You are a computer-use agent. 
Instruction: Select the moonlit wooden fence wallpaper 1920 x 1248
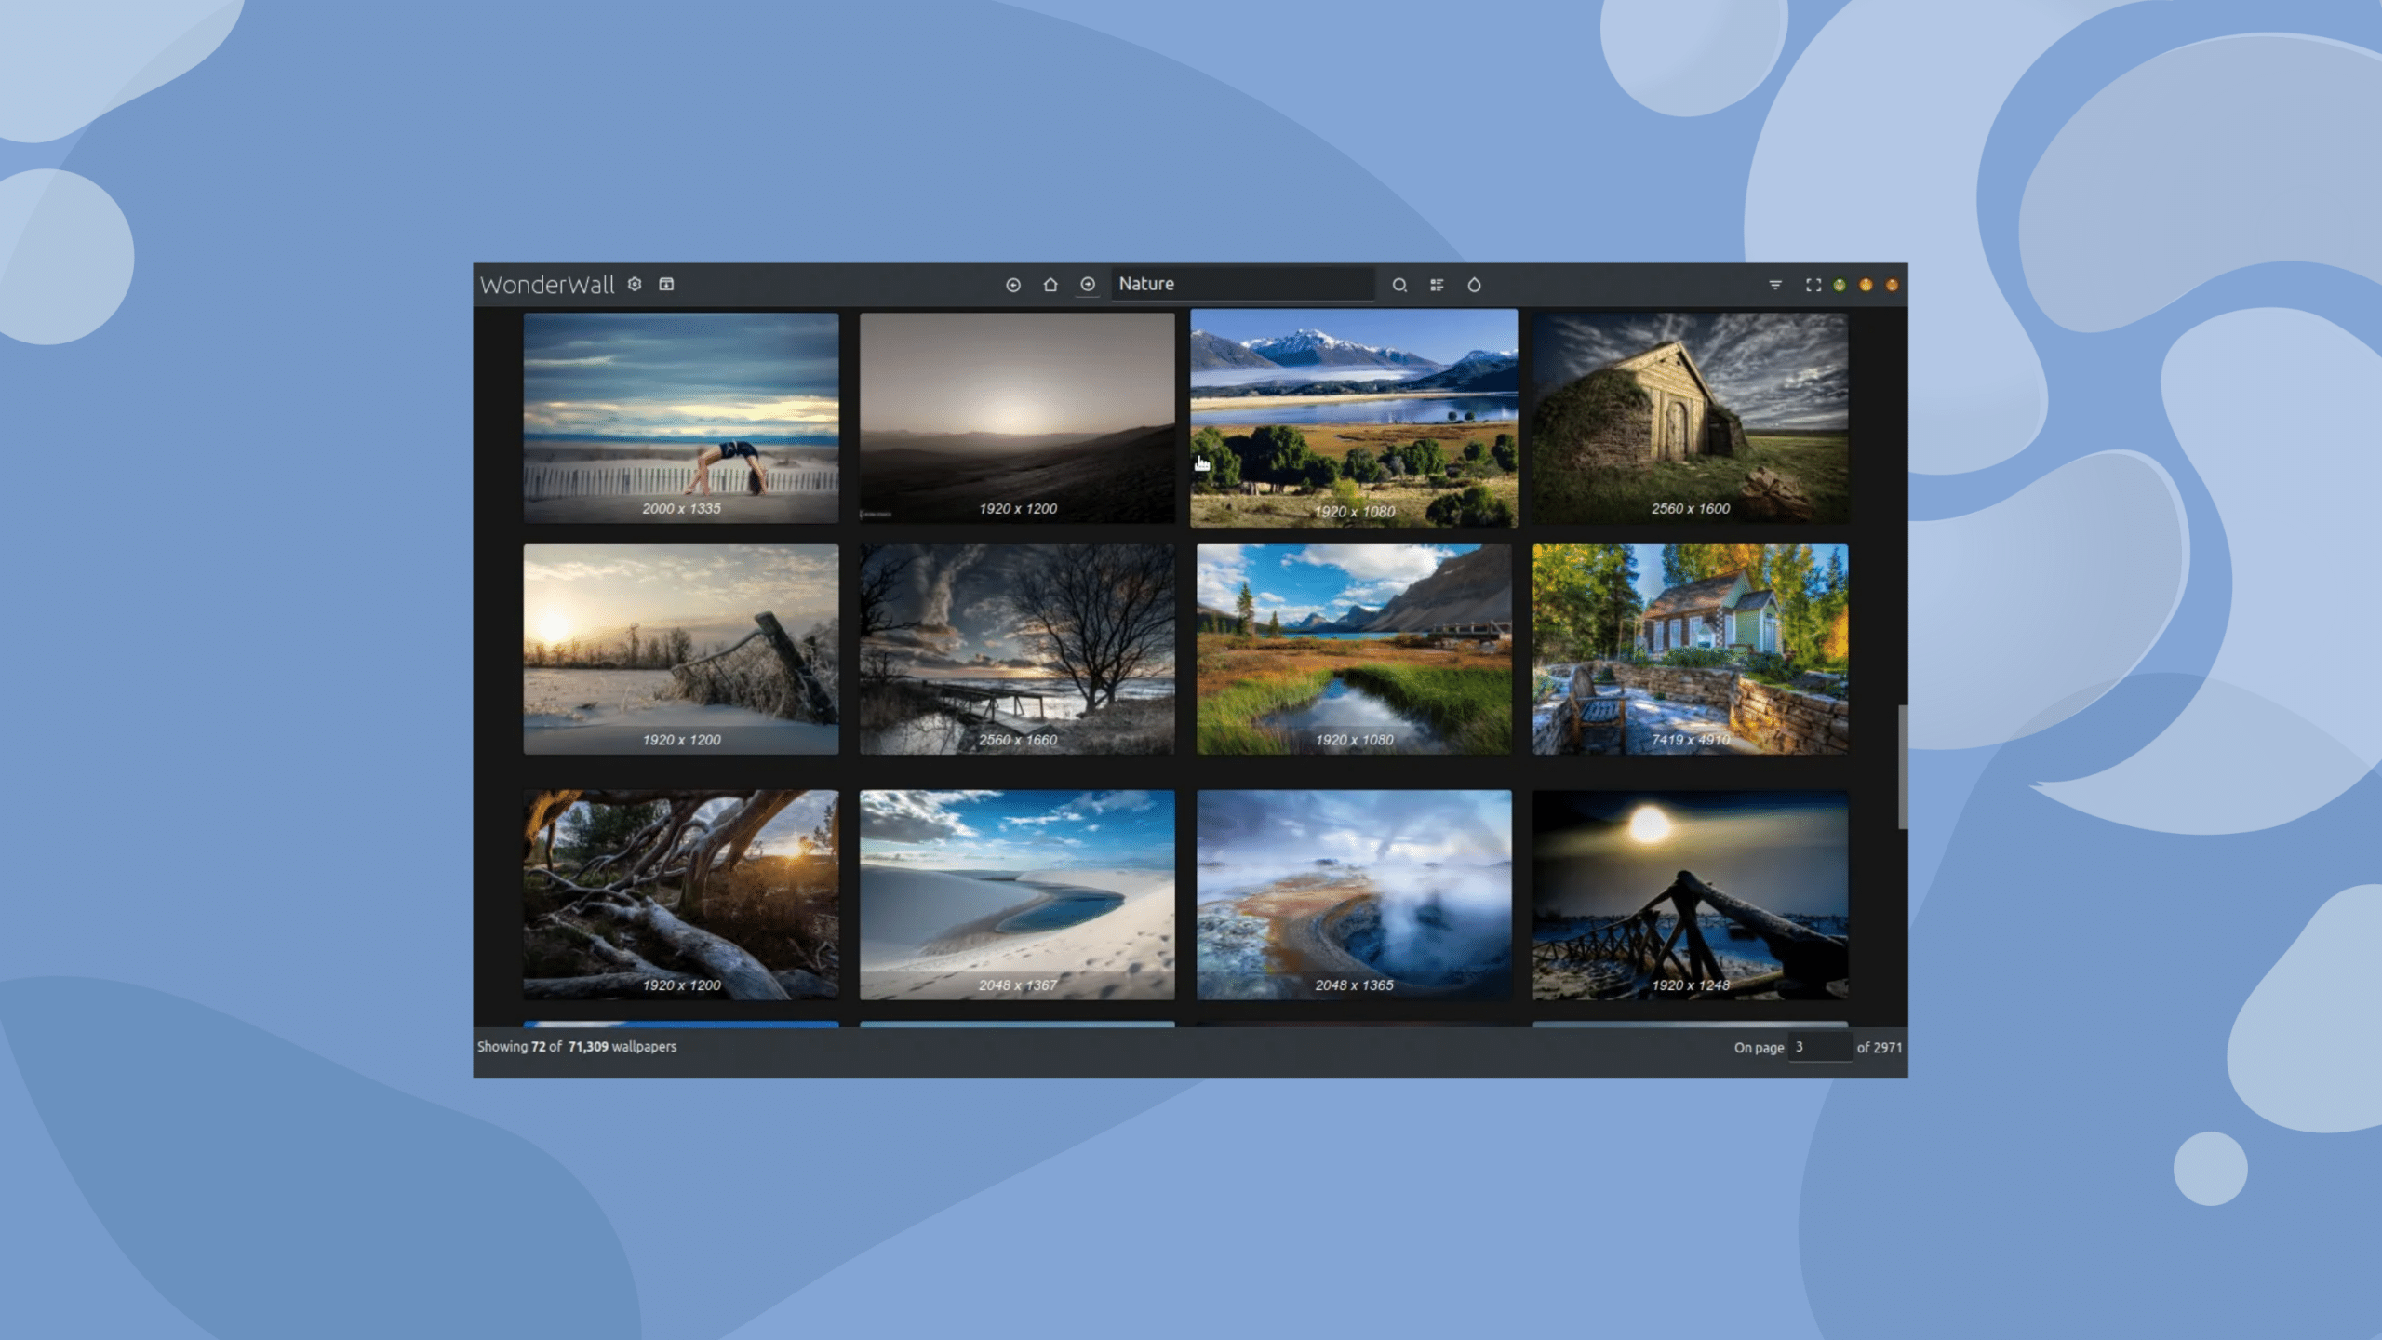[1691, 895]
